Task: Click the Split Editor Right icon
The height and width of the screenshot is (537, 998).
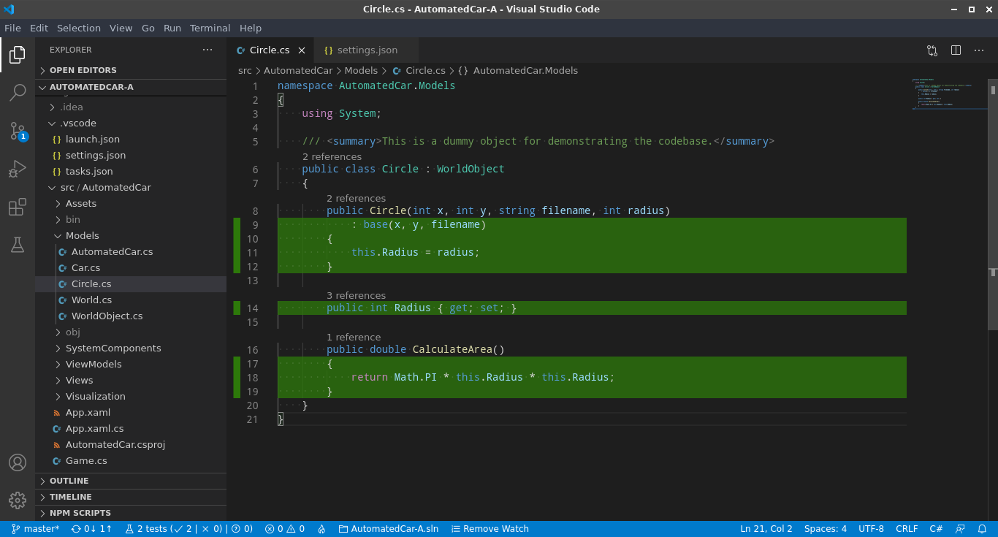Action: click(x=956, y=50)
